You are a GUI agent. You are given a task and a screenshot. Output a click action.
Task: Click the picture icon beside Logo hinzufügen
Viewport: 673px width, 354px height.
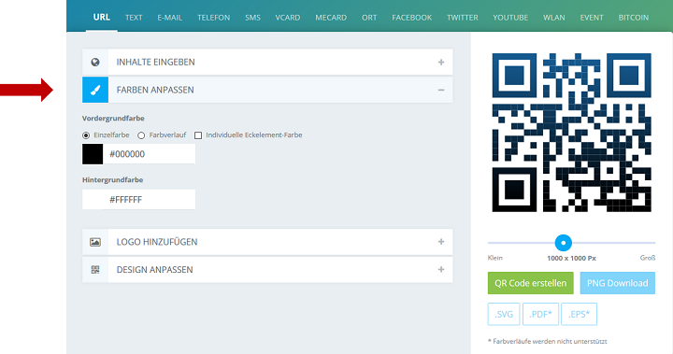95,242
